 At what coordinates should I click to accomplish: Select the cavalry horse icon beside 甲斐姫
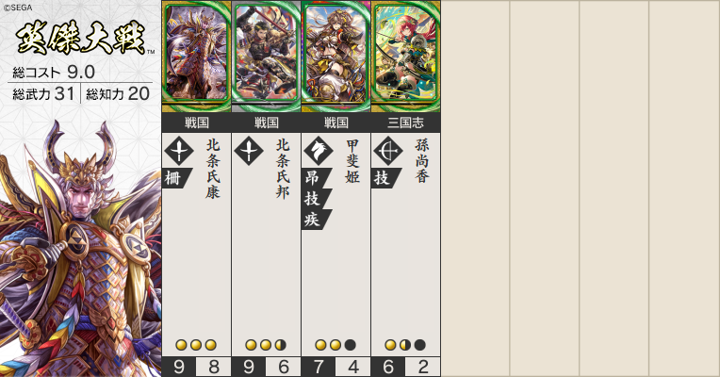[319, 151]
